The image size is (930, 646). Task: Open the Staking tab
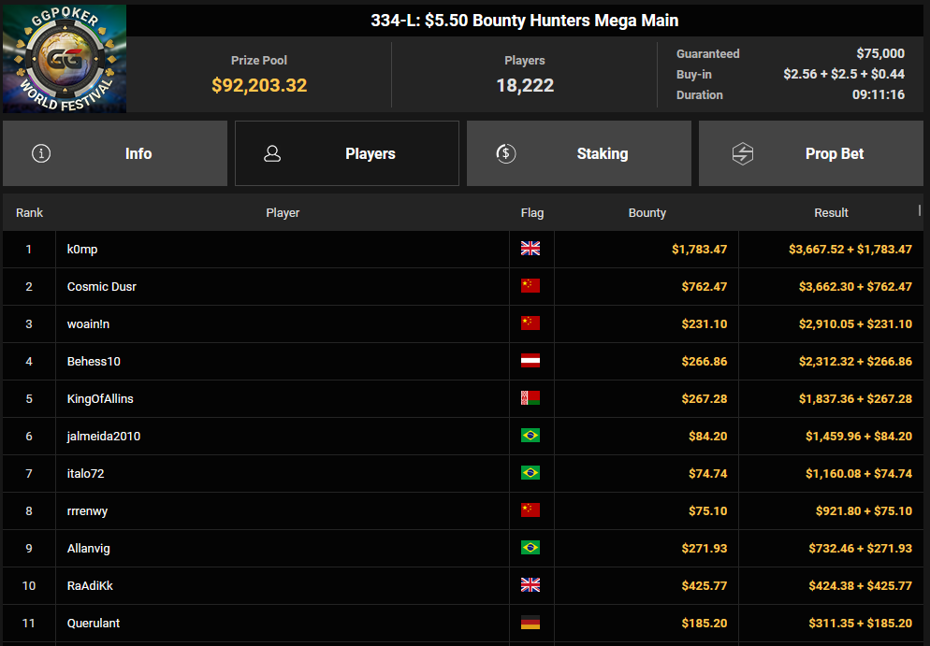click(x=579, y=153)
